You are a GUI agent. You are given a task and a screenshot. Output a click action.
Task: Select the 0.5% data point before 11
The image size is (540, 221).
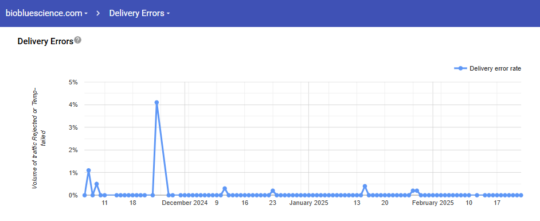[97, 184]
